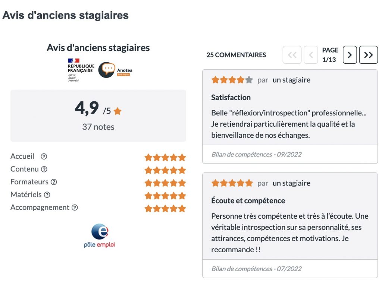The width and height of the screenshot is (382, 282).
Task: Click the help icon next to Contenu
Action: 44,169
